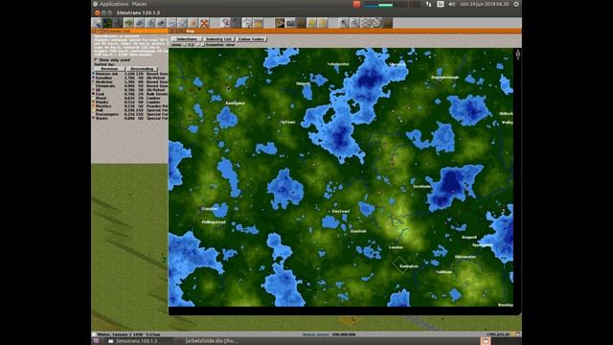Click the game date in status bar
Screen dimensions: 613x345
click(x=128, y=334)
